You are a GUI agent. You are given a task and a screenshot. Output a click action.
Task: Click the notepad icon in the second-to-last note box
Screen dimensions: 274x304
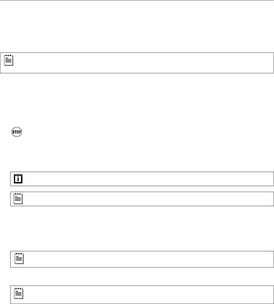point(19,259)
